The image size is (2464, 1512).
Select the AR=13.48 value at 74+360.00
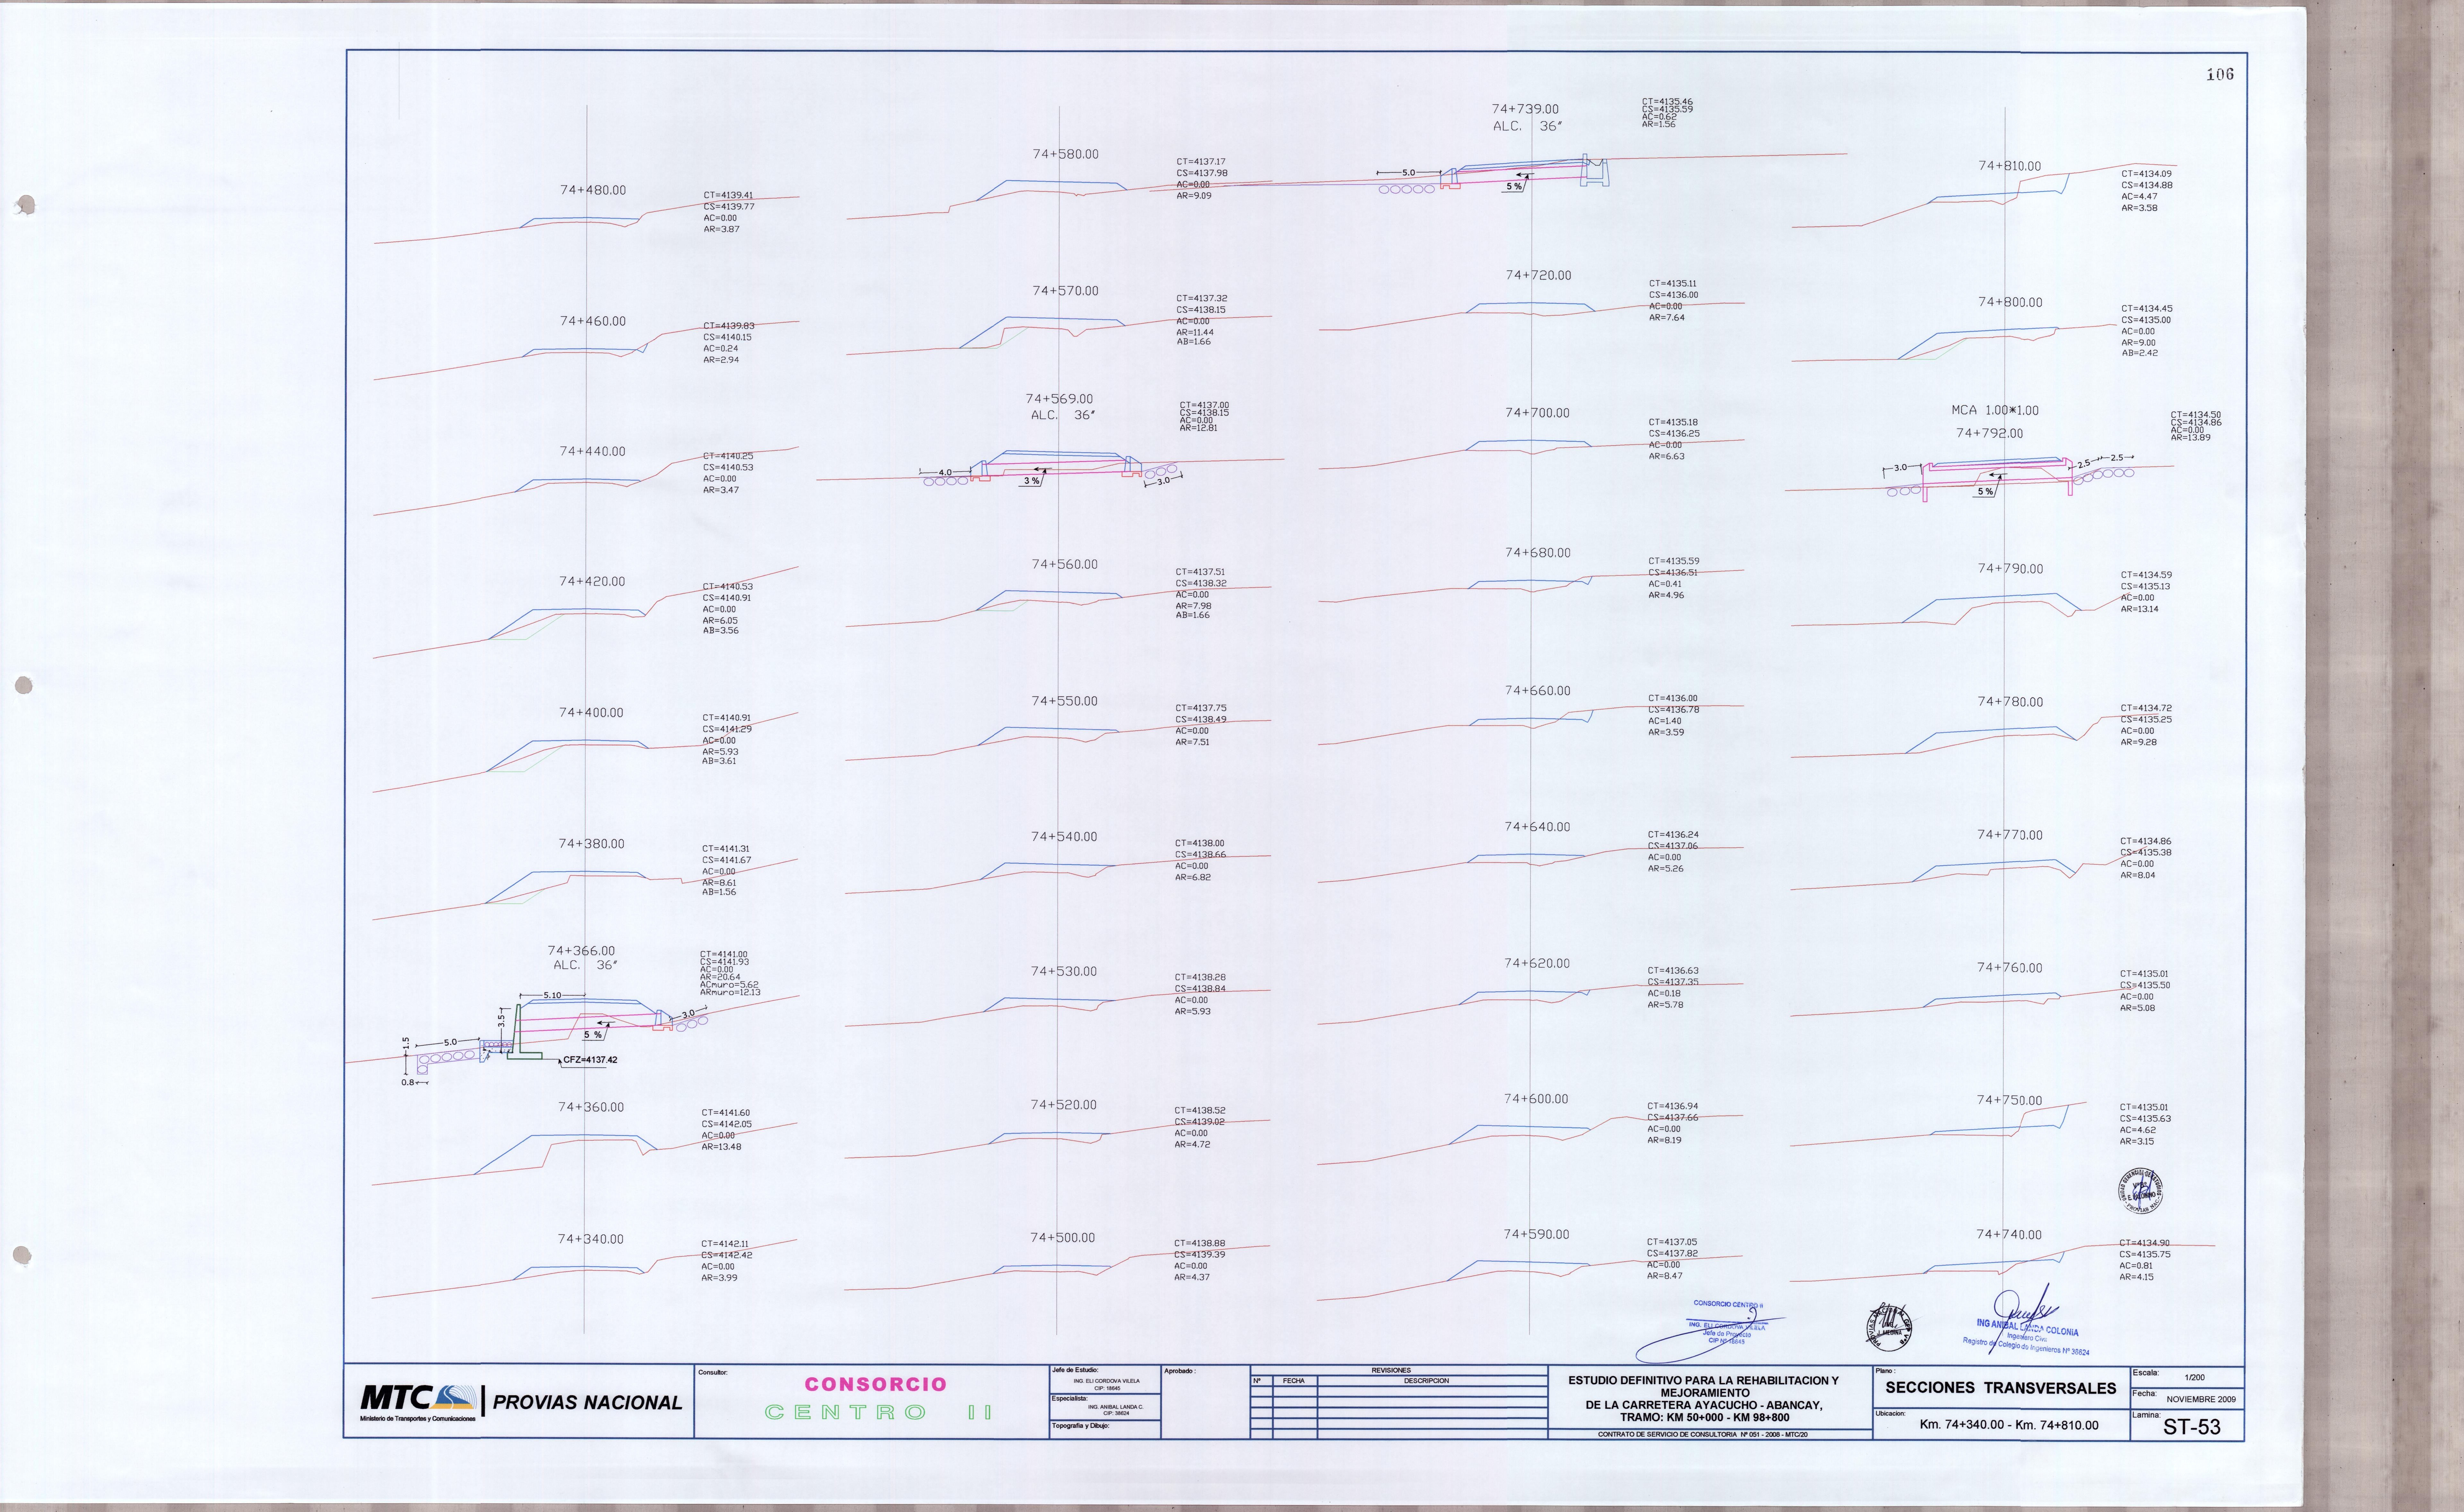click(721, 1147)
